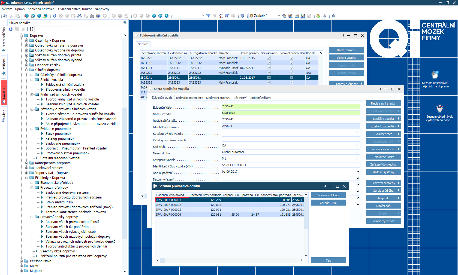
Task: Open the Základní profile dropdown
Action: click(x=279, y=16)
